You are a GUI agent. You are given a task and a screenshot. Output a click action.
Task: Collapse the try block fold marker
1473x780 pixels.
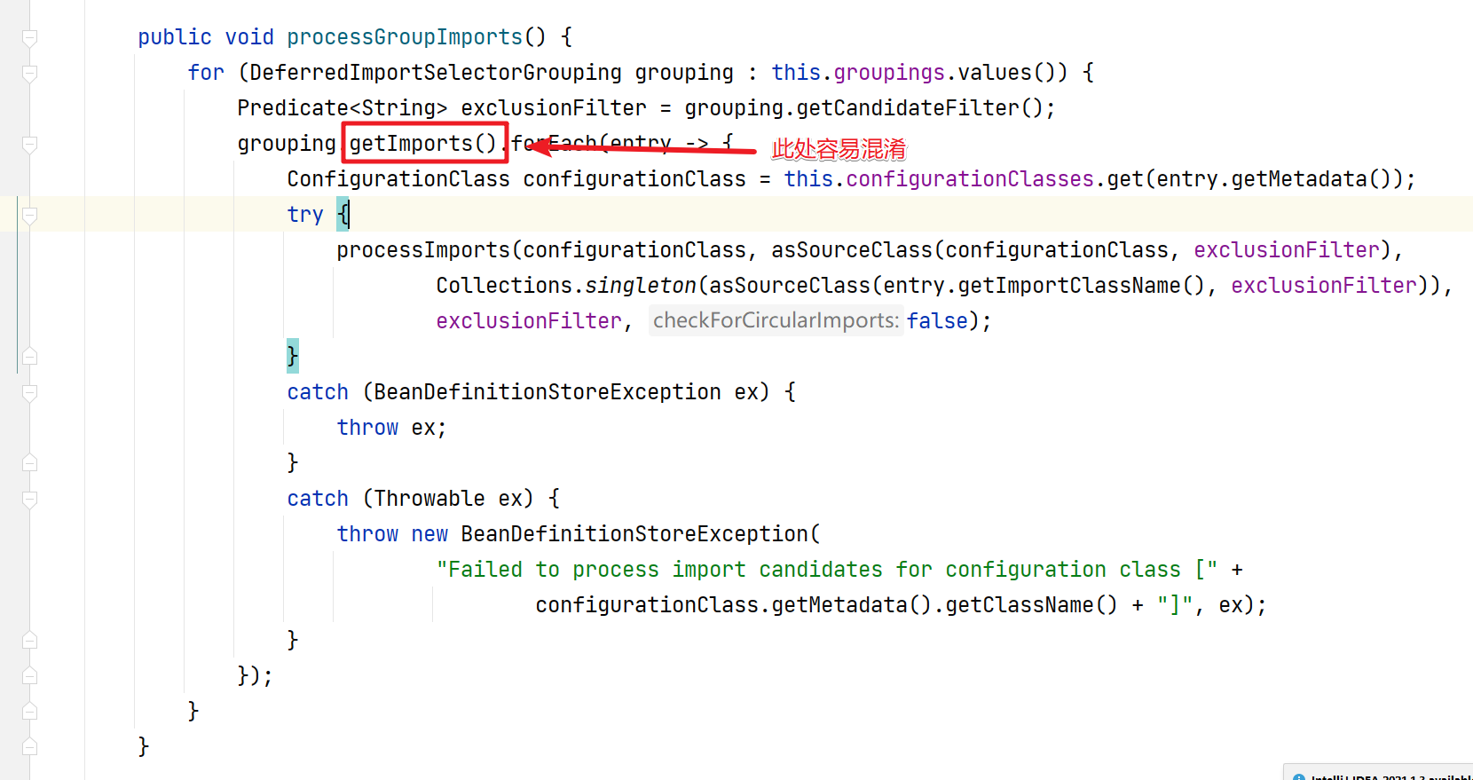pyautogui.click(x=29, y=216)
